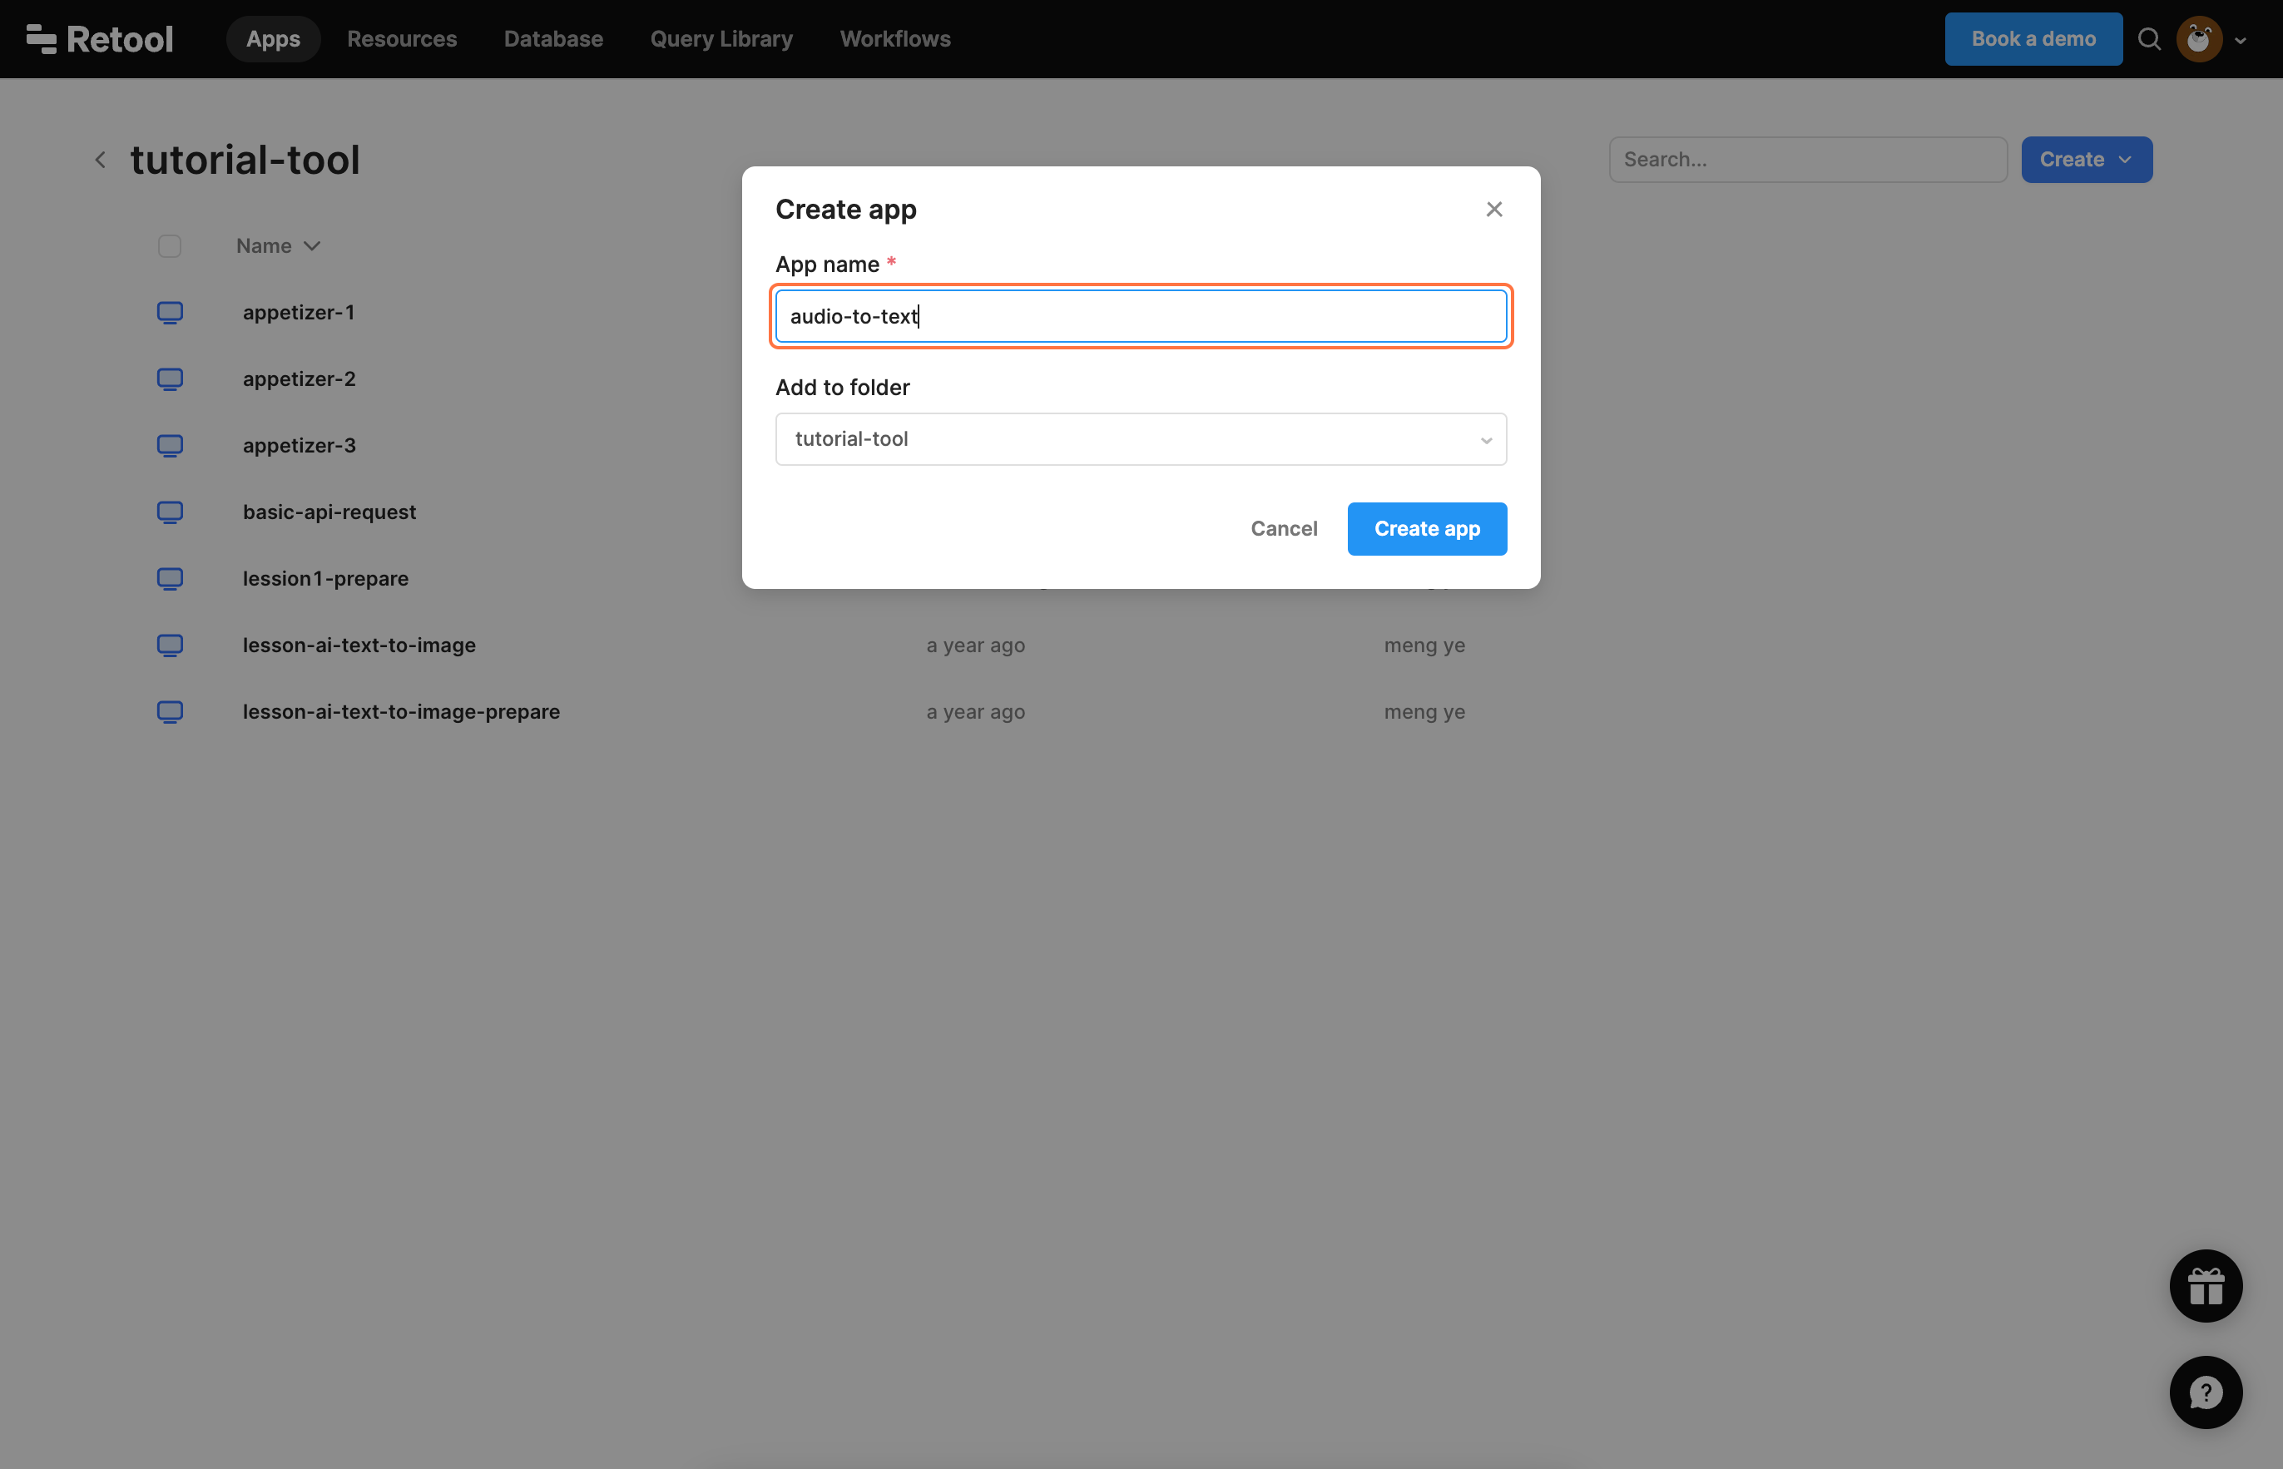
Task: Cancel the Create app dialog
Action: tap(1283, 528)
